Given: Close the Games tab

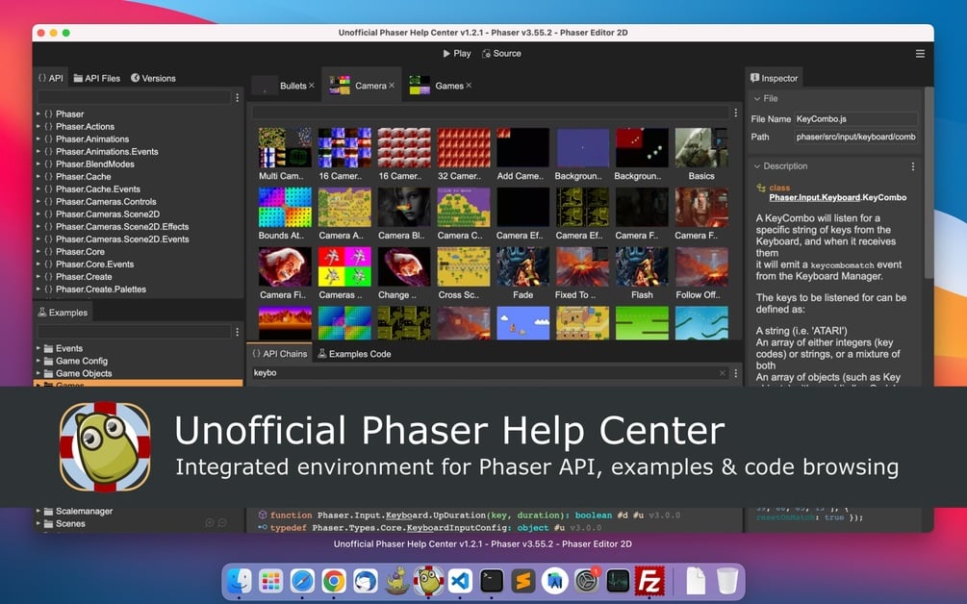Looking at the screenshot, I should (x=469, y=86).
